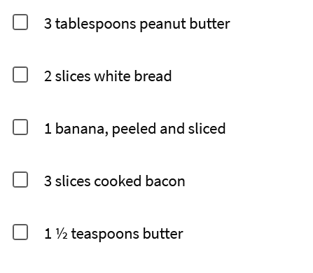The height and width of the screenshot is (273, 313).
Task: Click the '3 slices cooked bacon' label
Action: point(114,181)
